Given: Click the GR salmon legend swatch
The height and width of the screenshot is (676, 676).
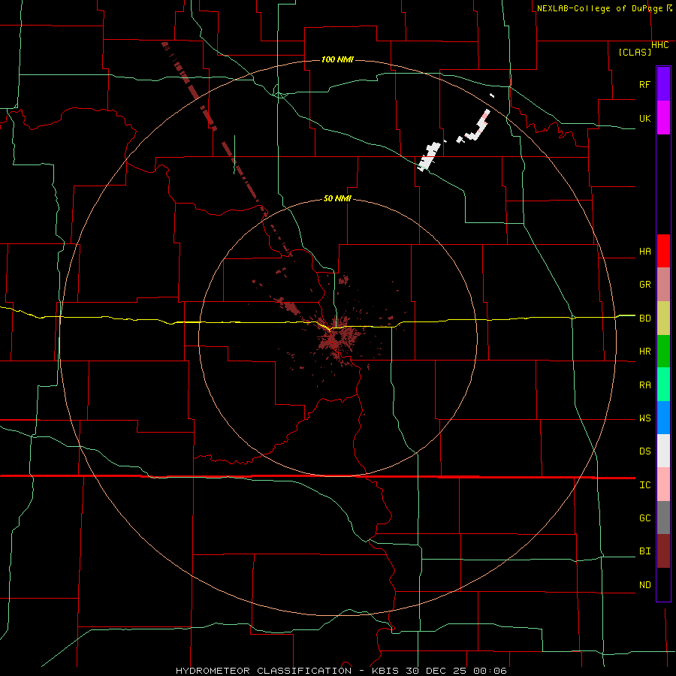Looking at the screenshot, I should (663, 285).
